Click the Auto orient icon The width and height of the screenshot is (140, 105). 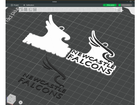pyautogui.click(x=30, y=9)
